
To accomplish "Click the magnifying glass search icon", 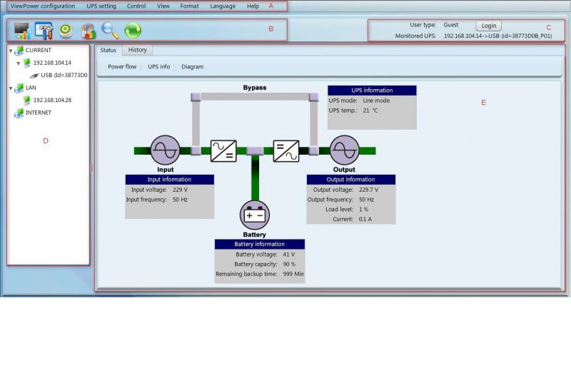I will 110,31.
